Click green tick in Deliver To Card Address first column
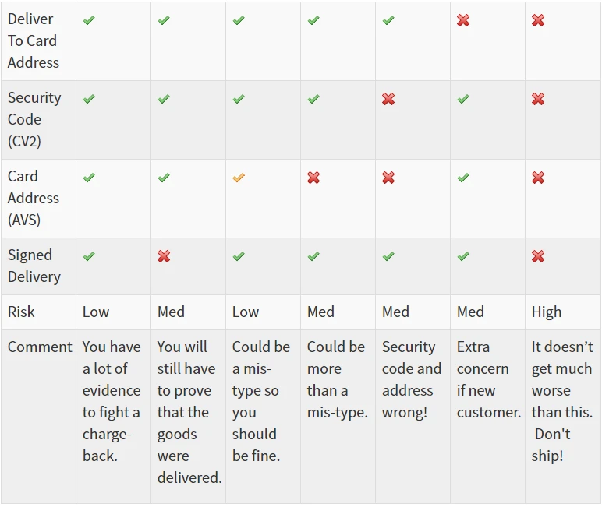 point(89,20)
